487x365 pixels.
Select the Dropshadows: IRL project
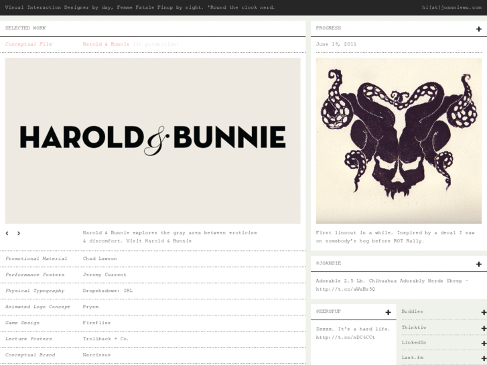tap(107, 291)
